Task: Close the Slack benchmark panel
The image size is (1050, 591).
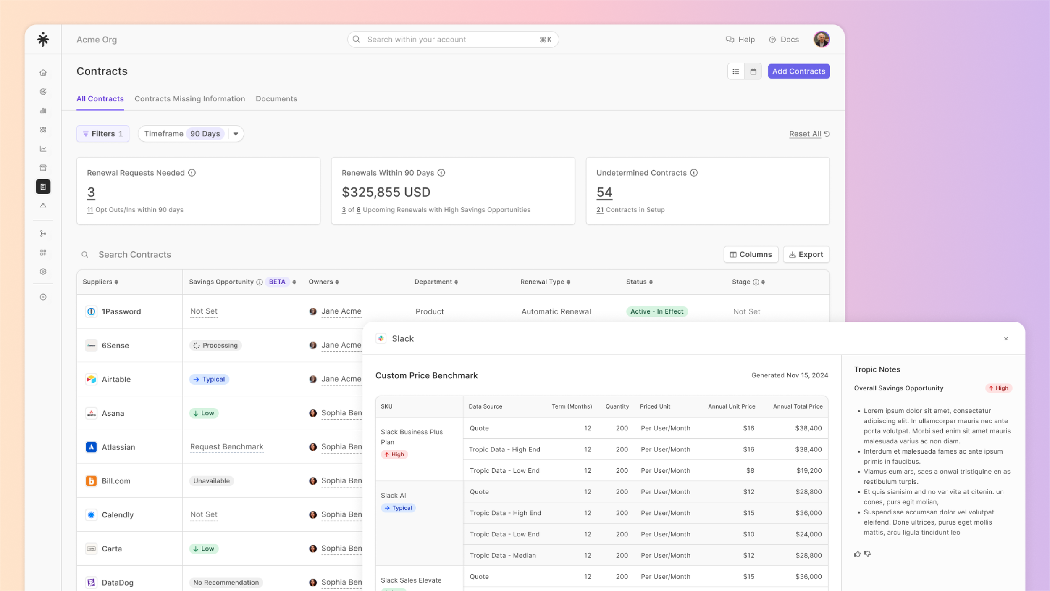Action: (1006, 339)
